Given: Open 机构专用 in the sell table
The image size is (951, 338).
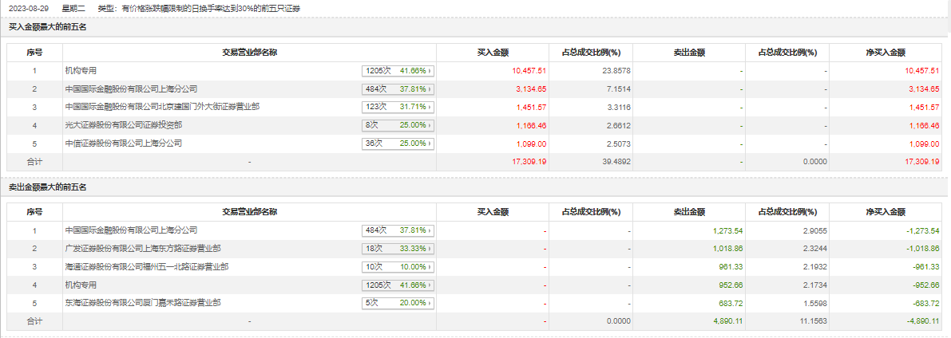Looking at the screenshot, I should click(81, 285).
